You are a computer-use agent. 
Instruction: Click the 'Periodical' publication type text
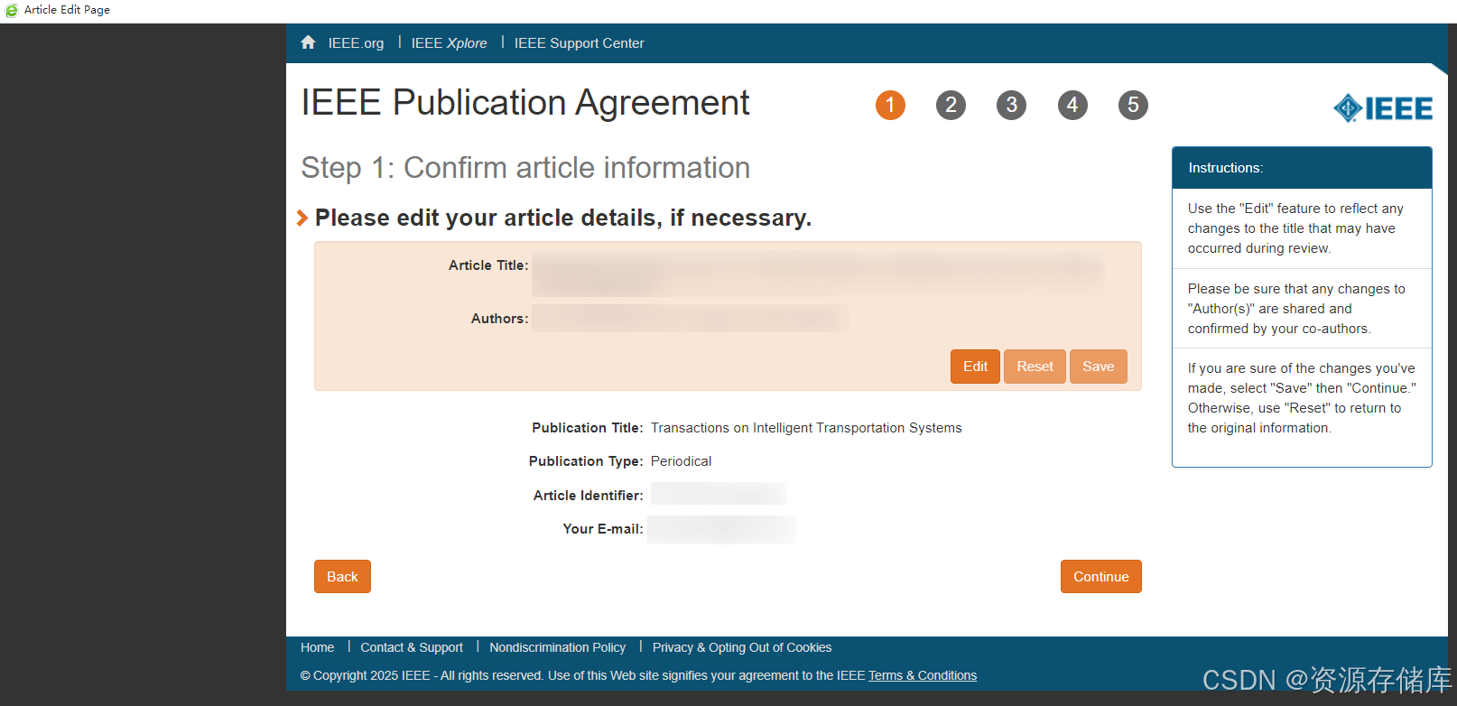coord(681,461)
